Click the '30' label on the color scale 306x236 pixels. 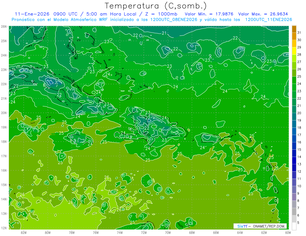299,40
